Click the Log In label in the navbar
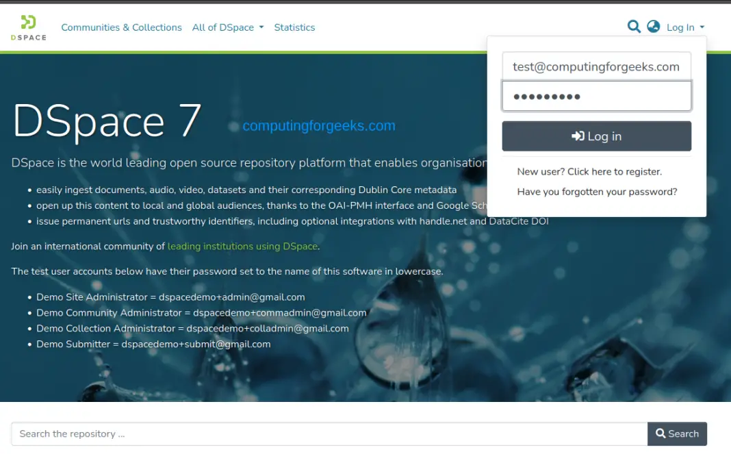Screen dimensions: 731x454 pyautogui.click(x=681, y=27)
